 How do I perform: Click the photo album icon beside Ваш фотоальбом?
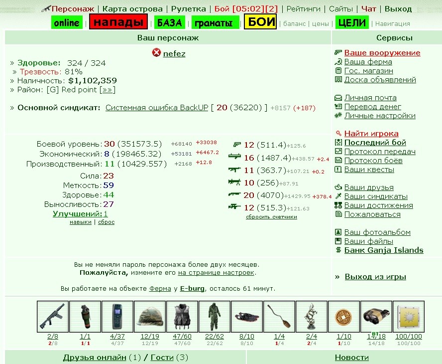pos(338,232)
